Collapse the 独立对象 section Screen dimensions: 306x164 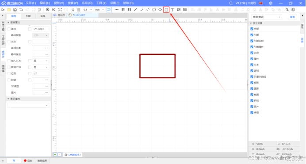[251, 23]
